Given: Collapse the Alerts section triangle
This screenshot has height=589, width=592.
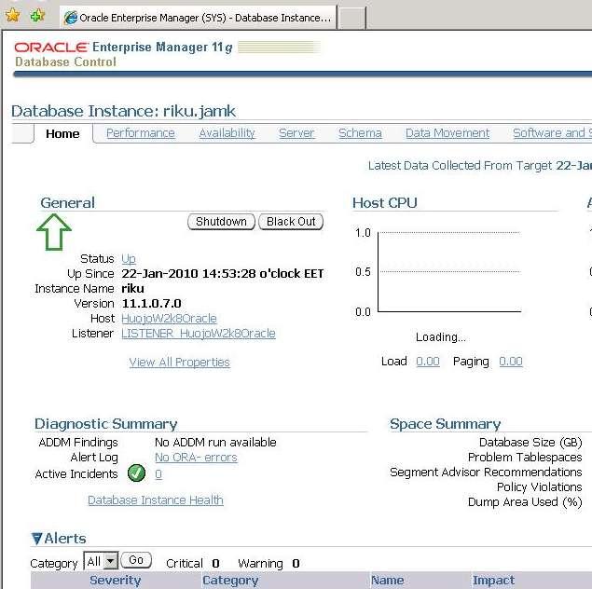Looking at the screenshot, I should pyautogui.click(x=36, y=539).
